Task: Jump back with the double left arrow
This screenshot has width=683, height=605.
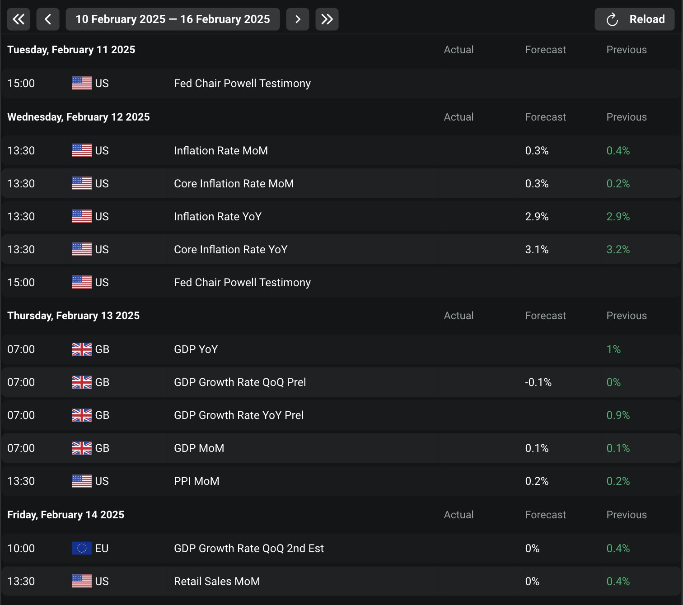Action: click(x=19, y=19)
